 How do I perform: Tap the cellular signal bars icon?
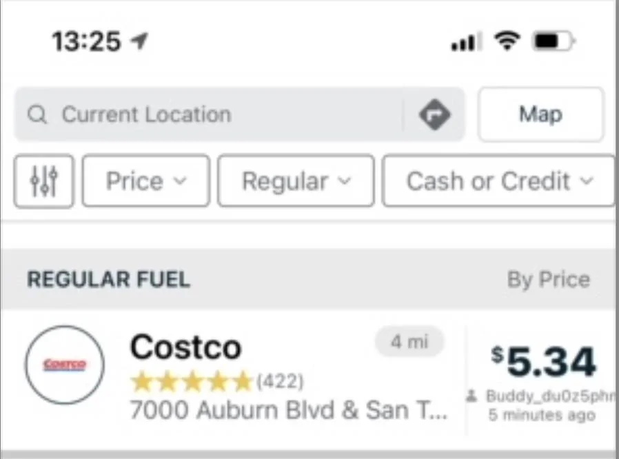pos(466,41)
